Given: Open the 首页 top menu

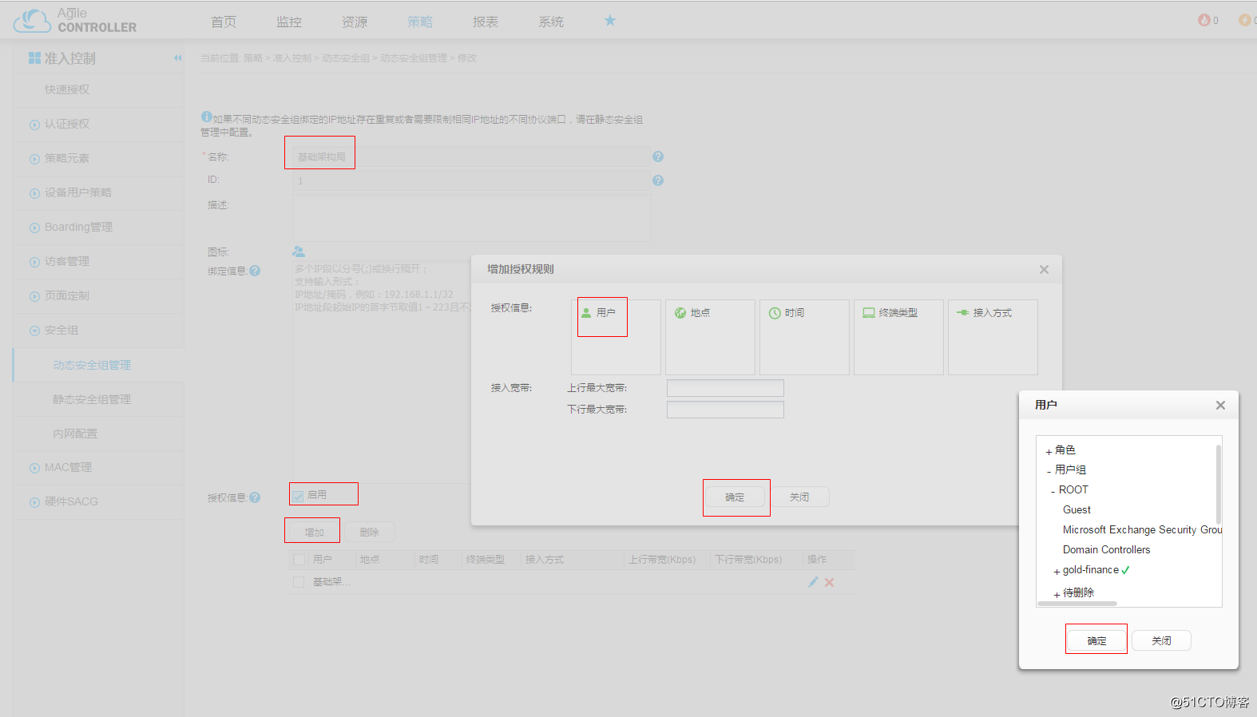Looking at the screenshot, I should tap(224, 22).
